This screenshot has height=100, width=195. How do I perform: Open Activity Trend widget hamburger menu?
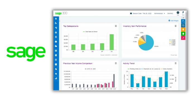[175, 63]
